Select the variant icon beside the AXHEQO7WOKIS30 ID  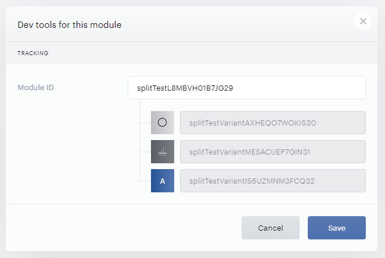click(x=162, y=123)
